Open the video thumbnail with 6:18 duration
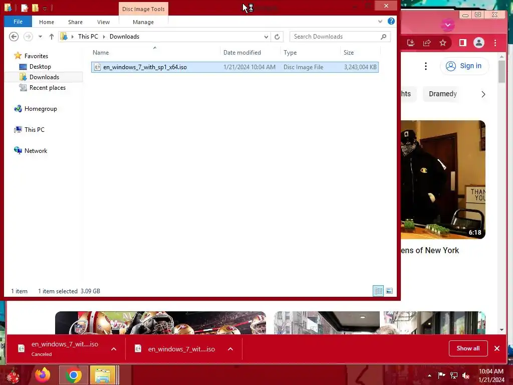Screen dimensions: 513x385 pyautogui.click(x=443, y=179)
